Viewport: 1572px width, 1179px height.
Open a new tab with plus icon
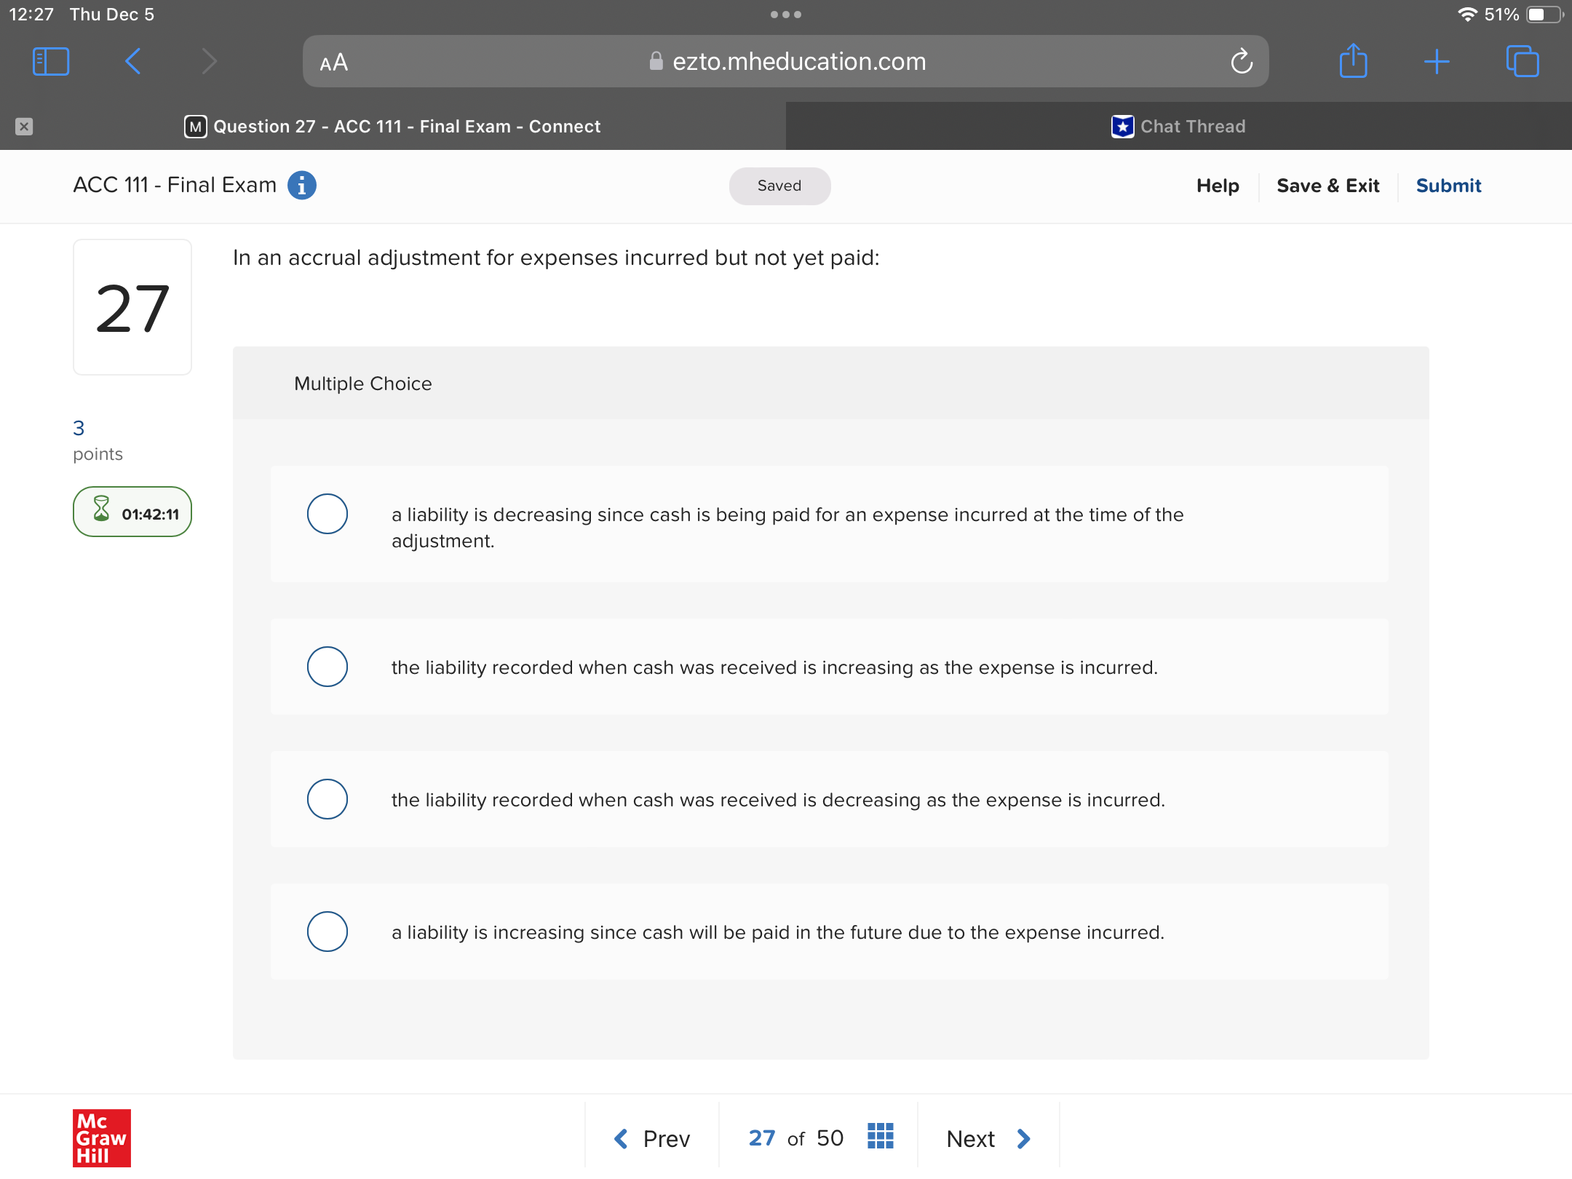[1437, 62]
